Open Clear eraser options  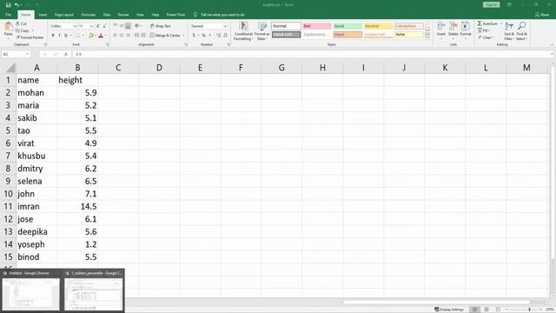tap(485, 37)
